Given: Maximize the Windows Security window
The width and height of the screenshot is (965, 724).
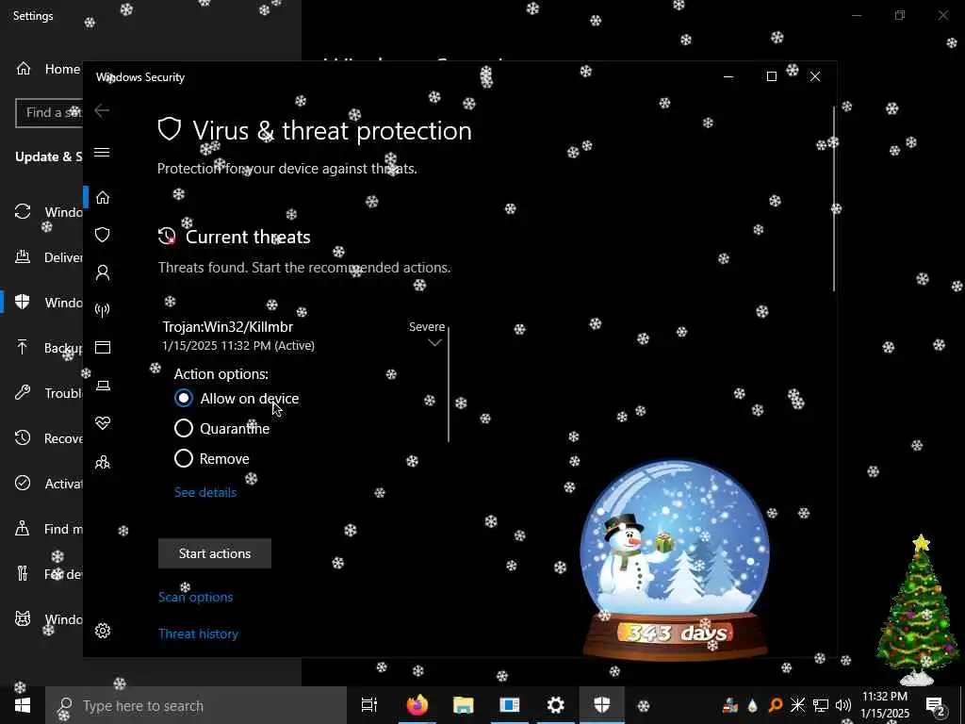Looking at the screenshot, I should coord(771,76).
